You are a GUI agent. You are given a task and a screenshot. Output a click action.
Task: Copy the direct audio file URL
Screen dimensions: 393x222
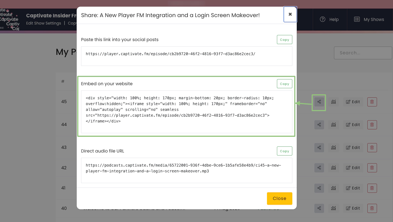point(284,151)
